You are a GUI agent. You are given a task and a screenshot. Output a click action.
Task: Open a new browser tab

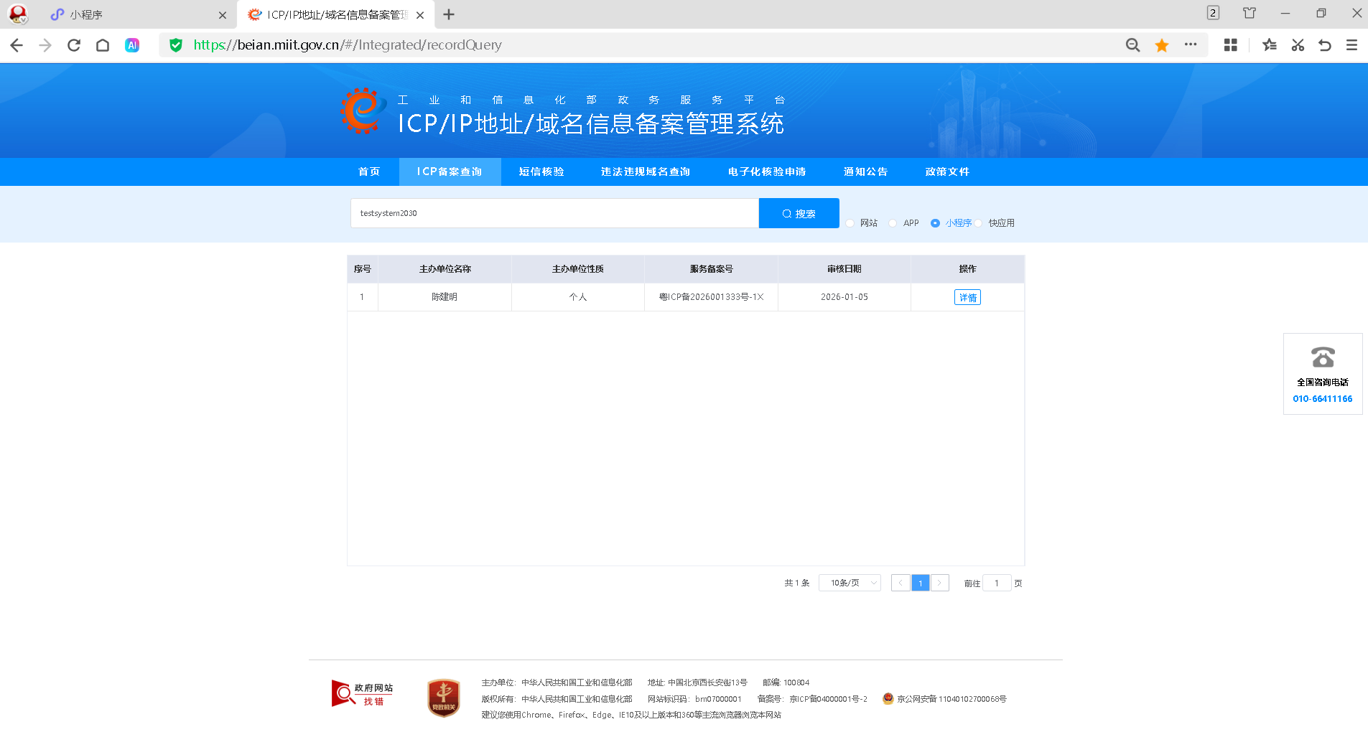[449, 14]
